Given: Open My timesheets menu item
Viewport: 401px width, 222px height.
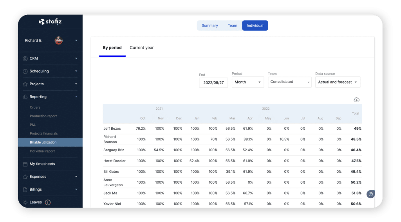Looking at the screenshot, I should (x=42, y=164).
